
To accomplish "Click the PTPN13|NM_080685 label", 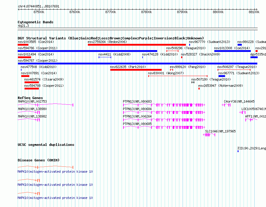I will tap(137, 124).
